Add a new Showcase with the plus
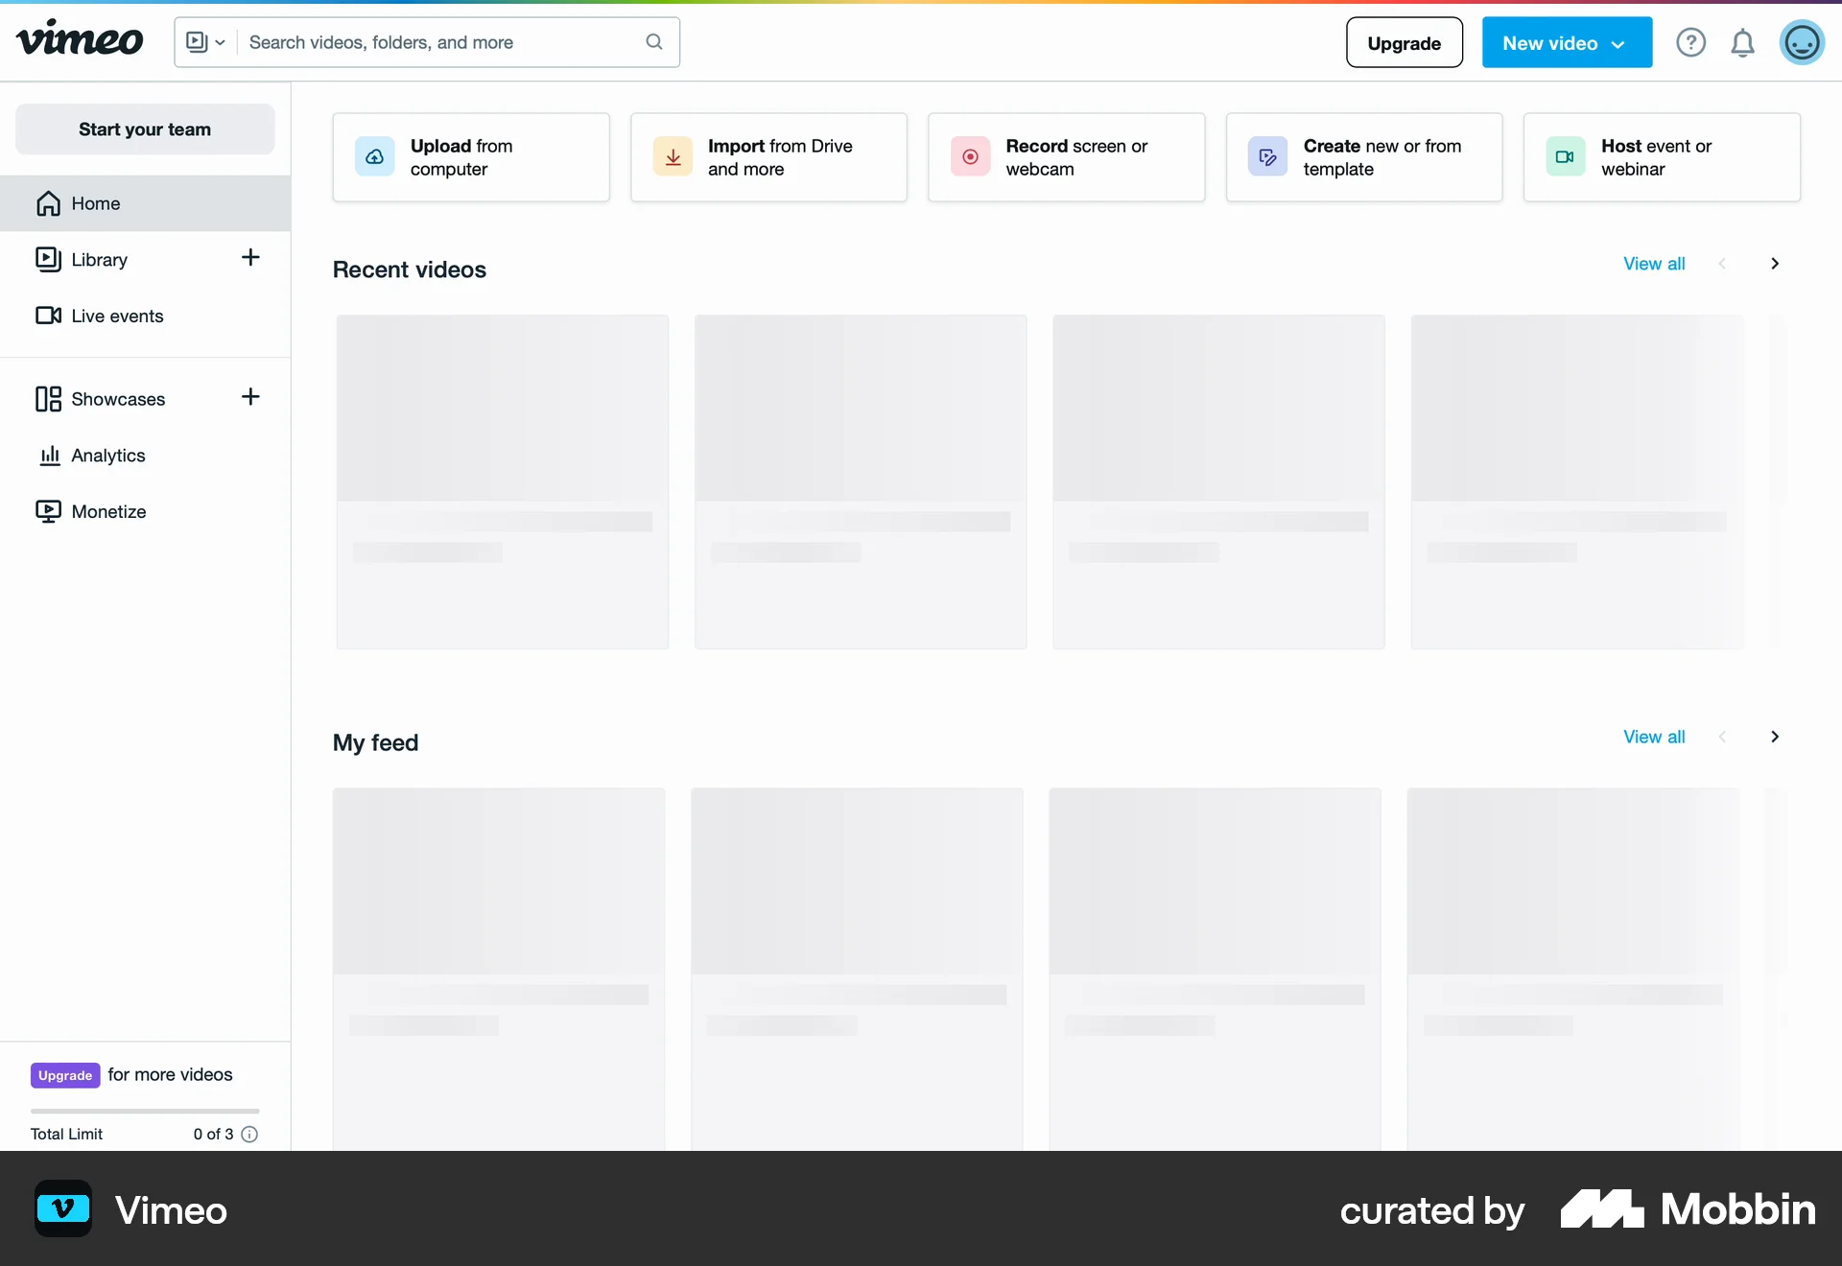1842x1266 pixels. [249, 398]
